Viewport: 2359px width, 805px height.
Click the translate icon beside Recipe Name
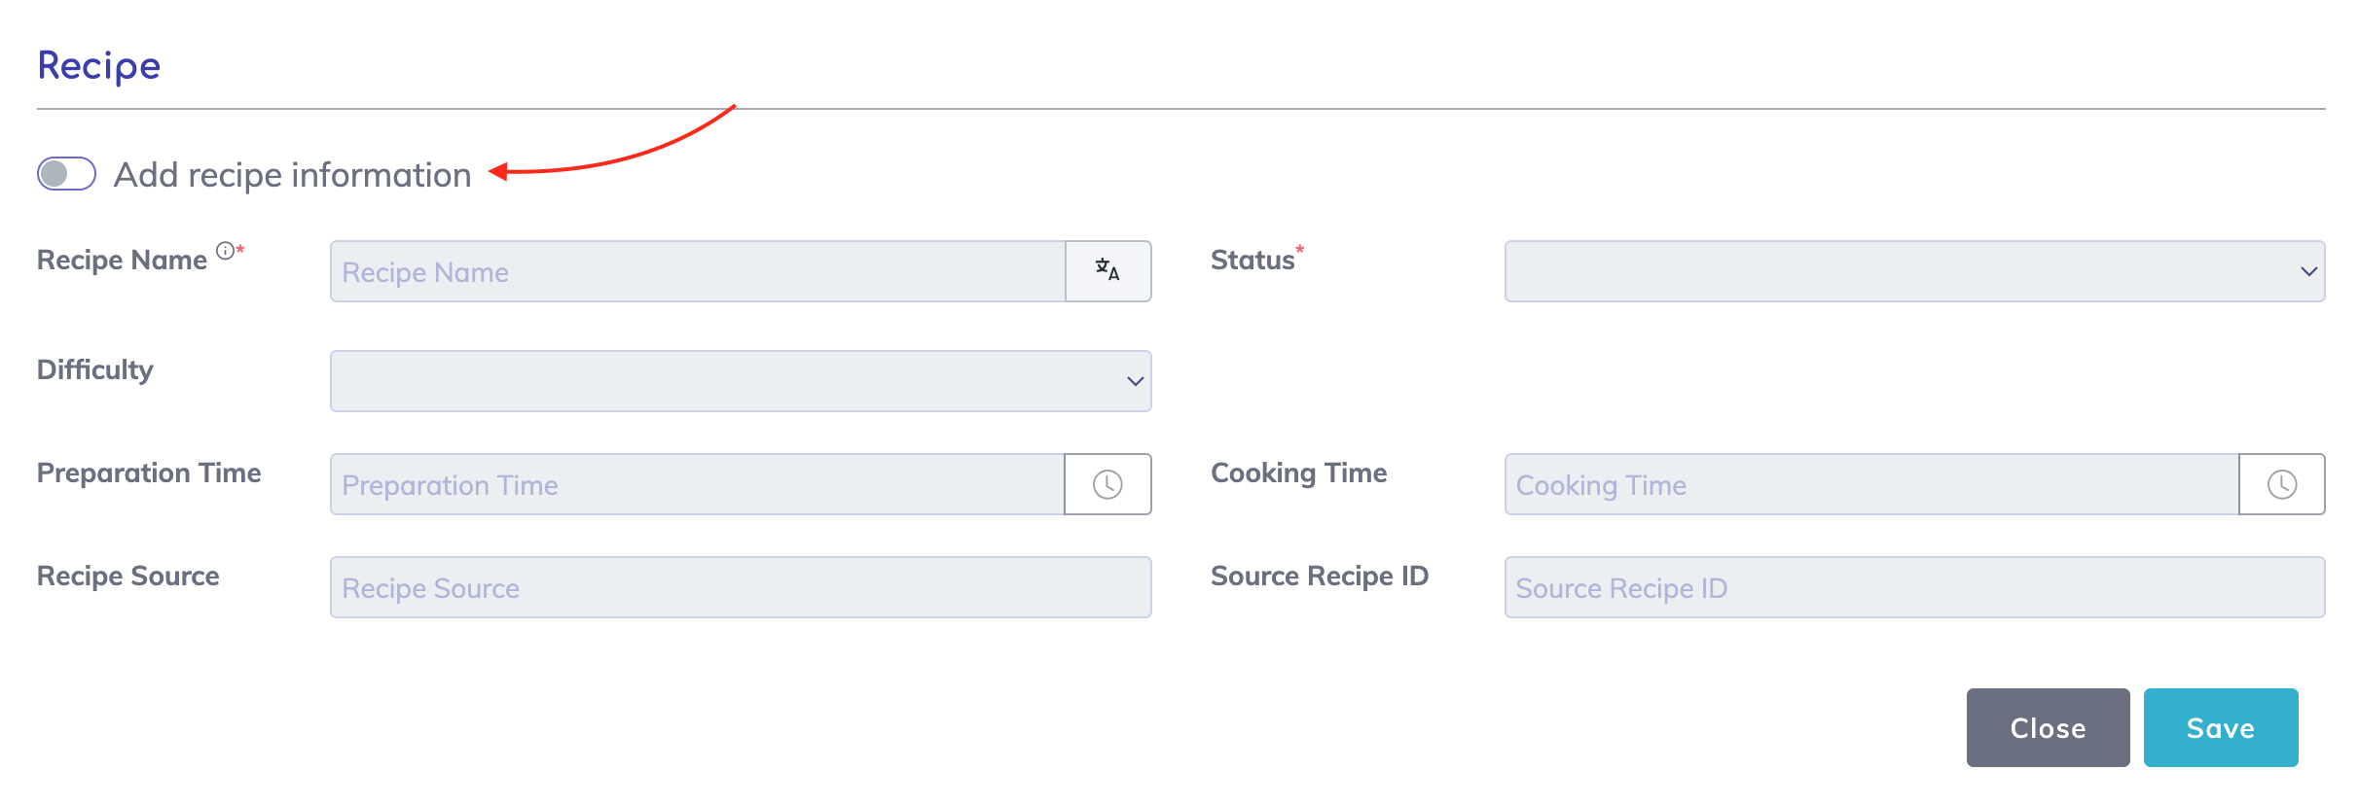[x=1107, y=271]
